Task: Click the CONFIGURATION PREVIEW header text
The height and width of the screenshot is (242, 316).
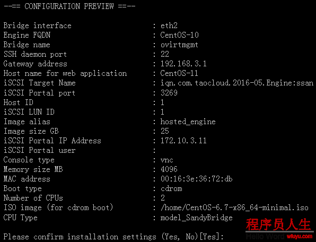Action: 69,6
